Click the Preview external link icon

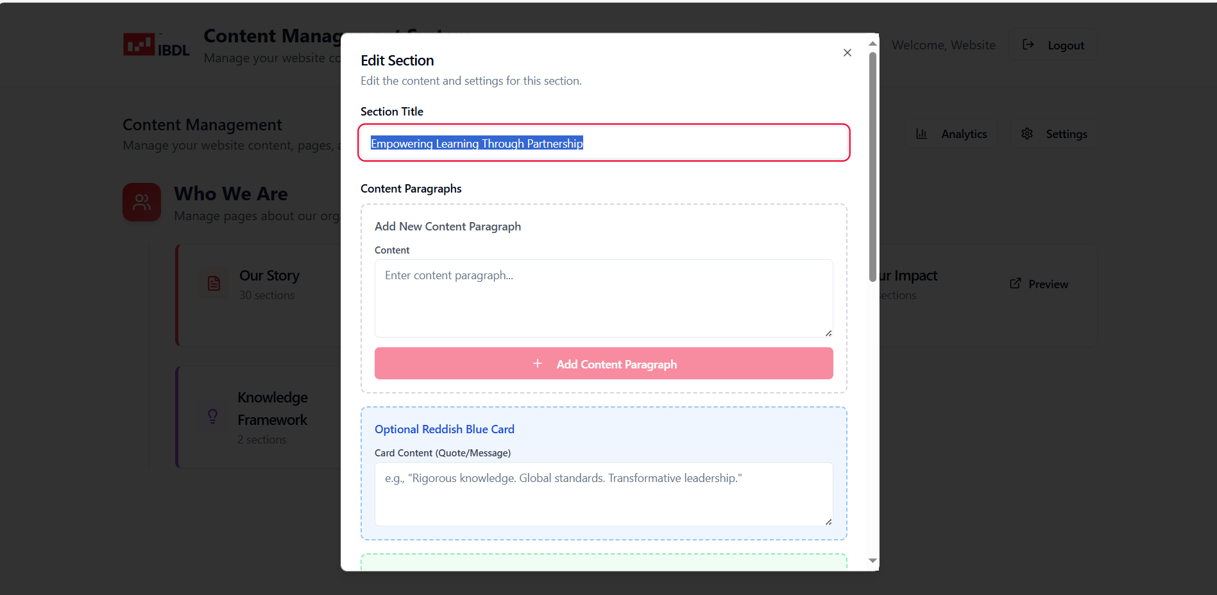[1015, 284]
